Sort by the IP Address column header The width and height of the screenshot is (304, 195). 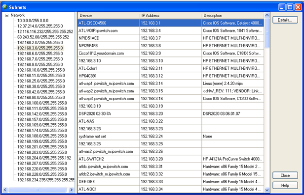point(170,15)
